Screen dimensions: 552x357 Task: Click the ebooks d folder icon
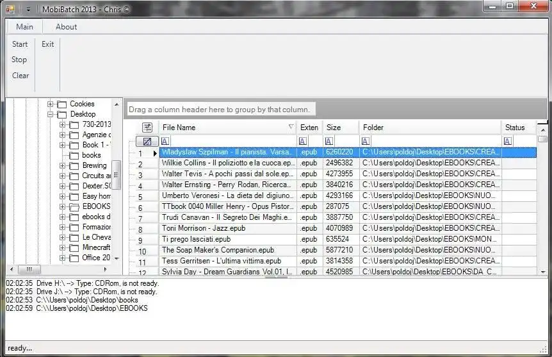(x=74, y=217)
